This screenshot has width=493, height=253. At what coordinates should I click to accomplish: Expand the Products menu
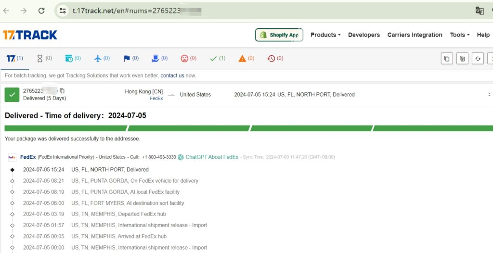[325, 35]
